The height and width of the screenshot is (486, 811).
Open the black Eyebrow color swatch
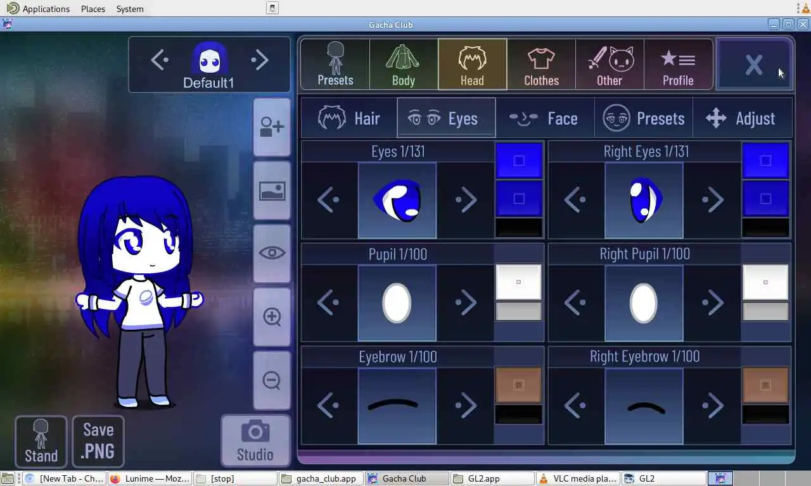coord(519,414)
